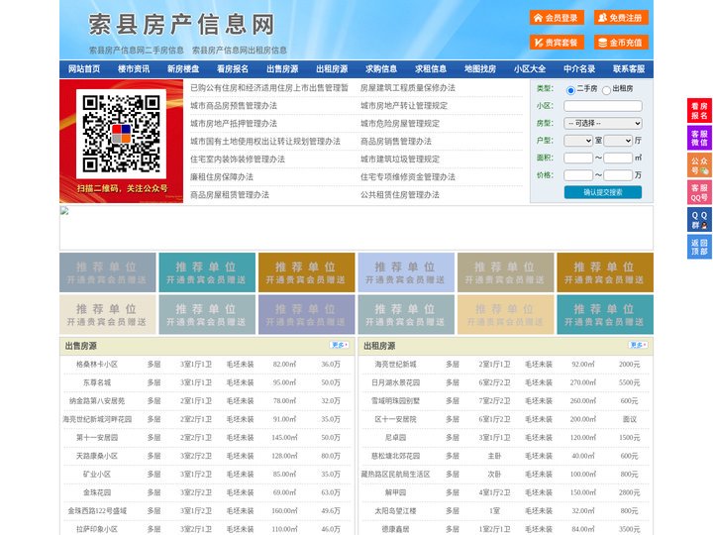
Task: Open the 地图找房 menu item
Action: 480,69
